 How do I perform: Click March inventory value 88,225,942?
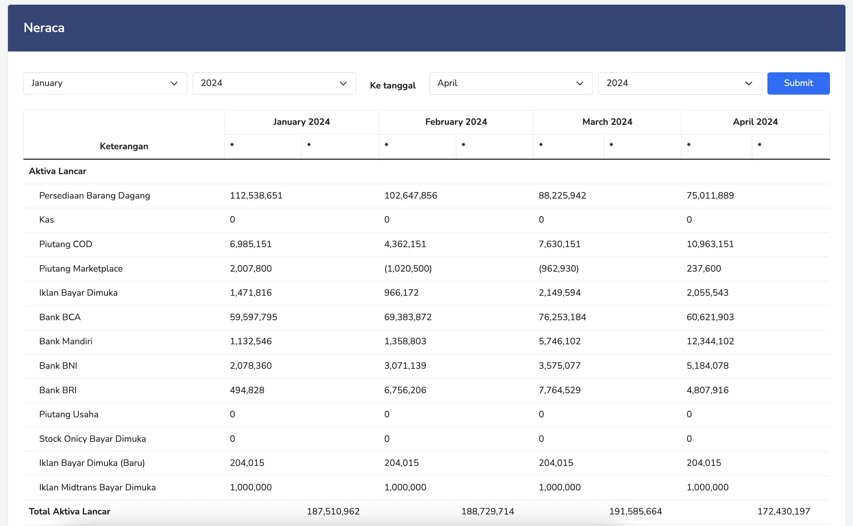point(562,196)
